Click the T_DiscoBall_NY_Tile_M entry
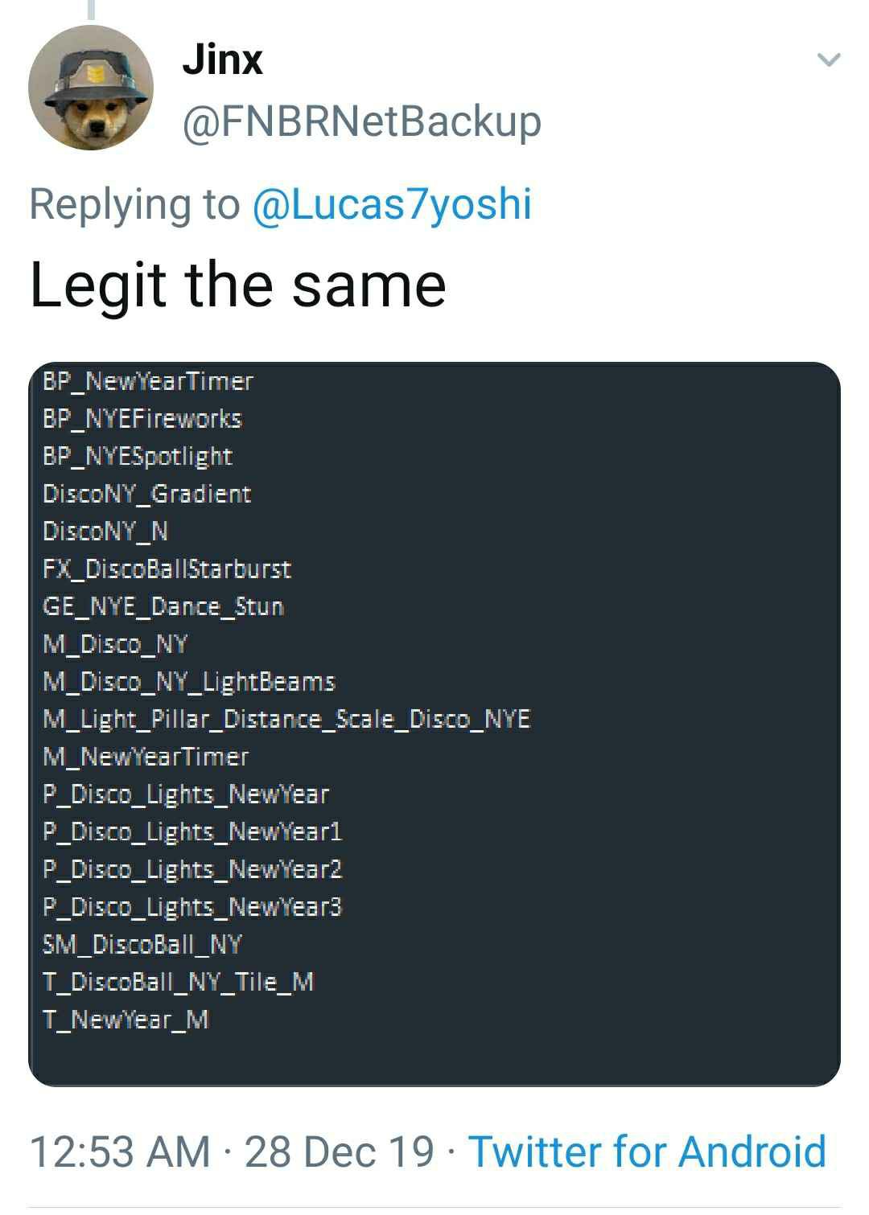The width and height of the screenshot is (869, 1215). (178, 982)
